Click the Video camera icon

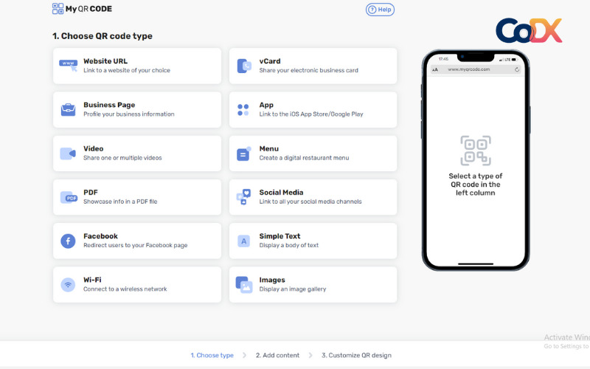[x=68, y=154]
